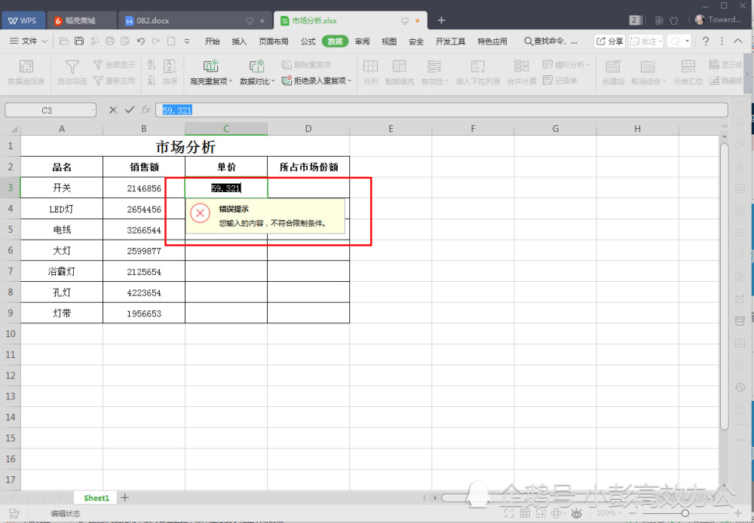Confirm the cell entry with the checkmark
Image resolution: width=754 pixels, height=523 pixels.
(x=130, y=110)
